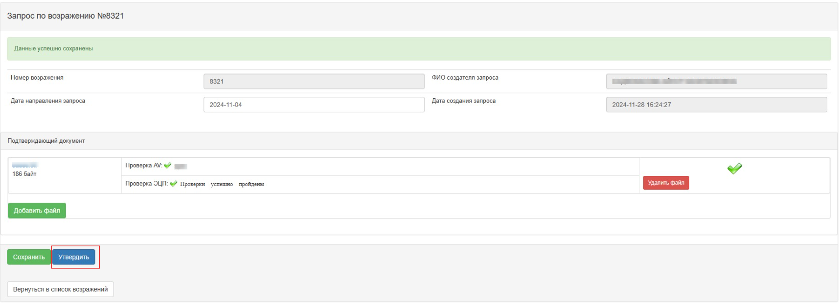The image size is (839, 303).
Task: Click the ФИО создателя запроса field
Action: click(x=716, y=82)
